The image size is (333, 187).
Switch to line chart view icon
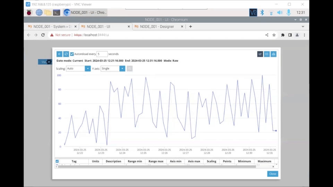click(260, 54)
